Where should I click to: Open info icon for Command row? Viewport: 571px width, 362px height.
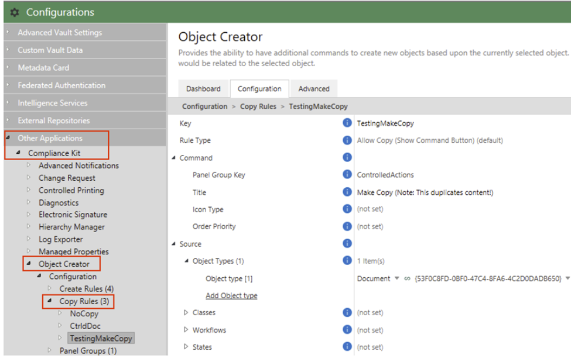point(347,157)
